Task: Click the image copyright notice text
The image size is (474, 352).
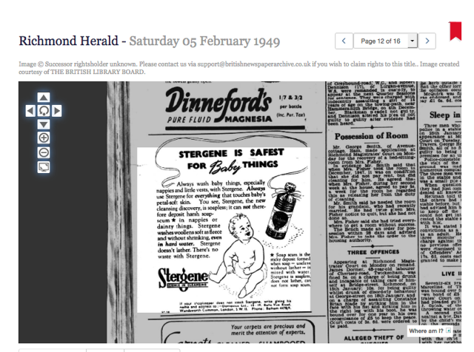Action: [x=238, y=68]
